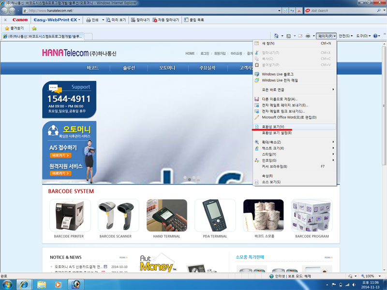Click the RSS feeds icon in the command bar
The width and height of the screenshot is (387, 290).
pyautogui.click(x=288, y=36)
